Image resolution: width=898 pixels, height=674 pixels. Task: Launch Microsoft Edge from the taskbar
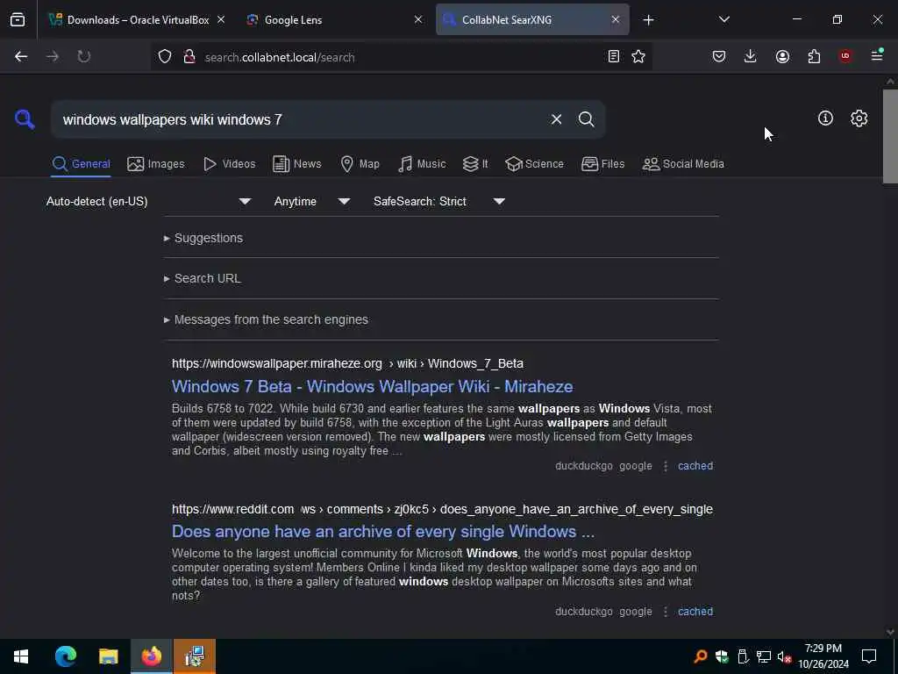pos(65,656)
